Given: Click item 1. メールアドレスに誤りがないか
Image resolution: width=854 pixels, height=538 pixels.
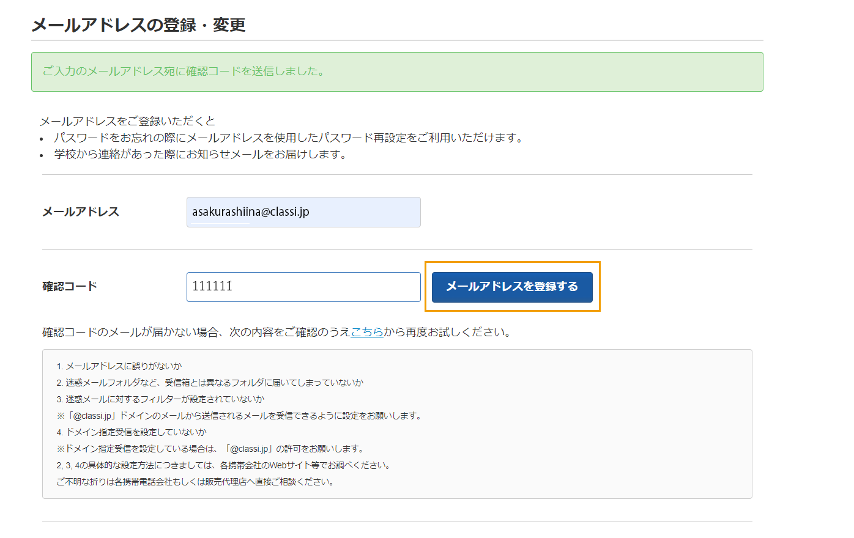Looking at the screenshot, I should pos(119,366).
